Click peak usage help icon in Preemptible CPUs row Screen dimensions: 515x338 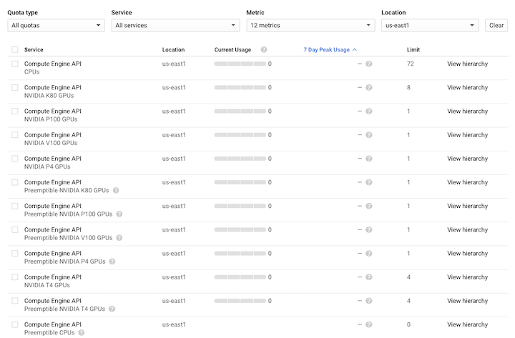(x=369, y=324)
